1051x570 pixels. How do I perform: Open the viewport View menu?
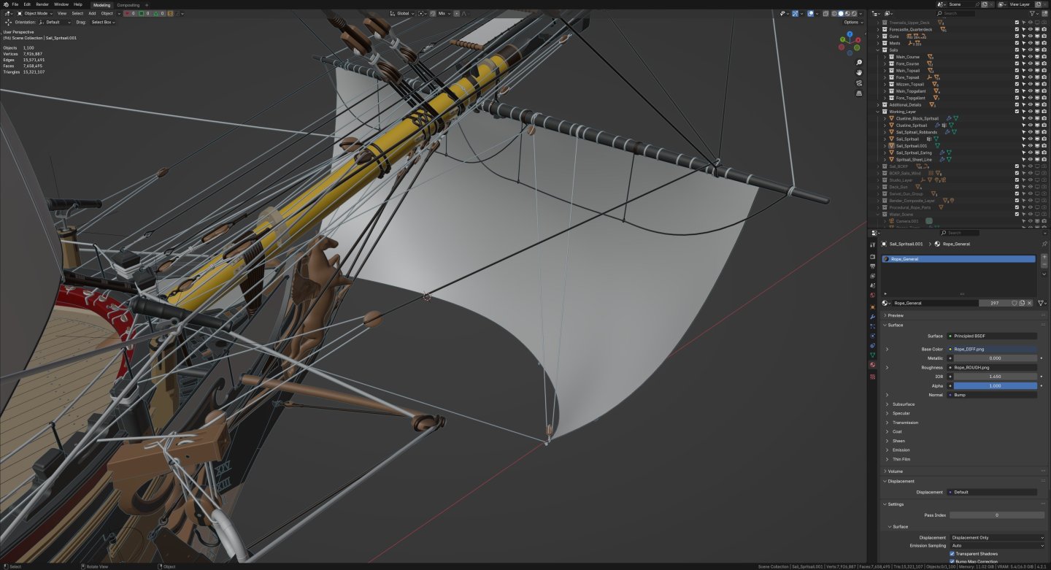pyautogui.click(x=62, y=13)
